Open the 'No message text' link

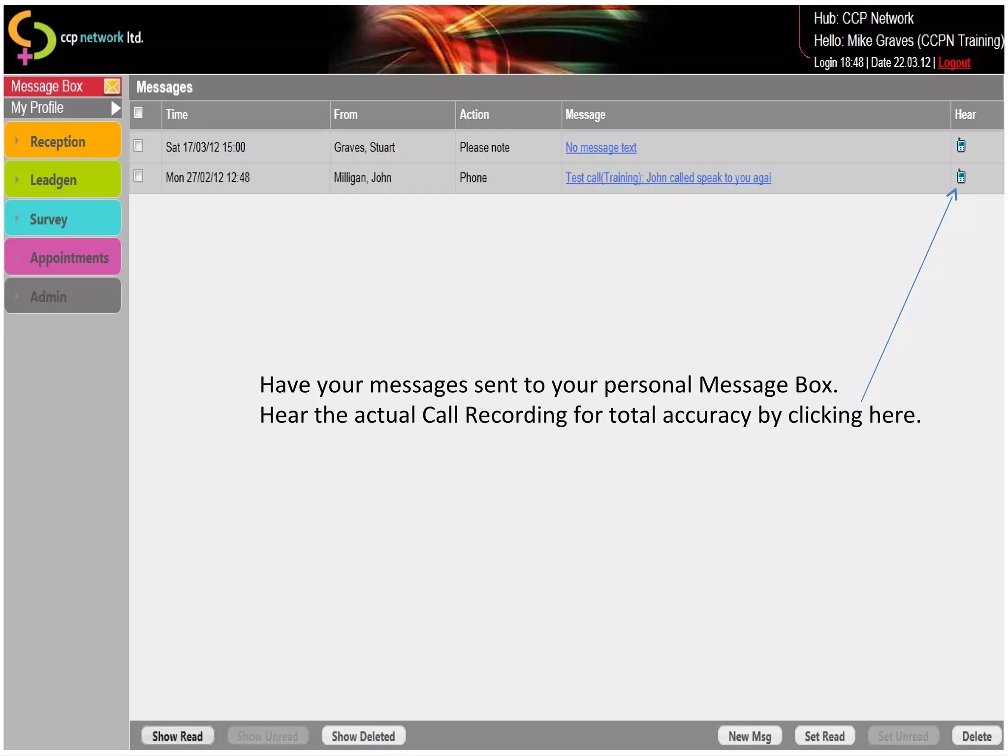(x=600, y=147)
